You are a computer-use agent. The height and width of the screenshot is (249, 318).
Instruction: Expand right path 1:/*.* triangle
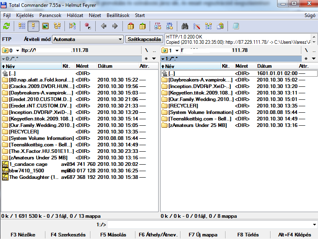point(163,59)
